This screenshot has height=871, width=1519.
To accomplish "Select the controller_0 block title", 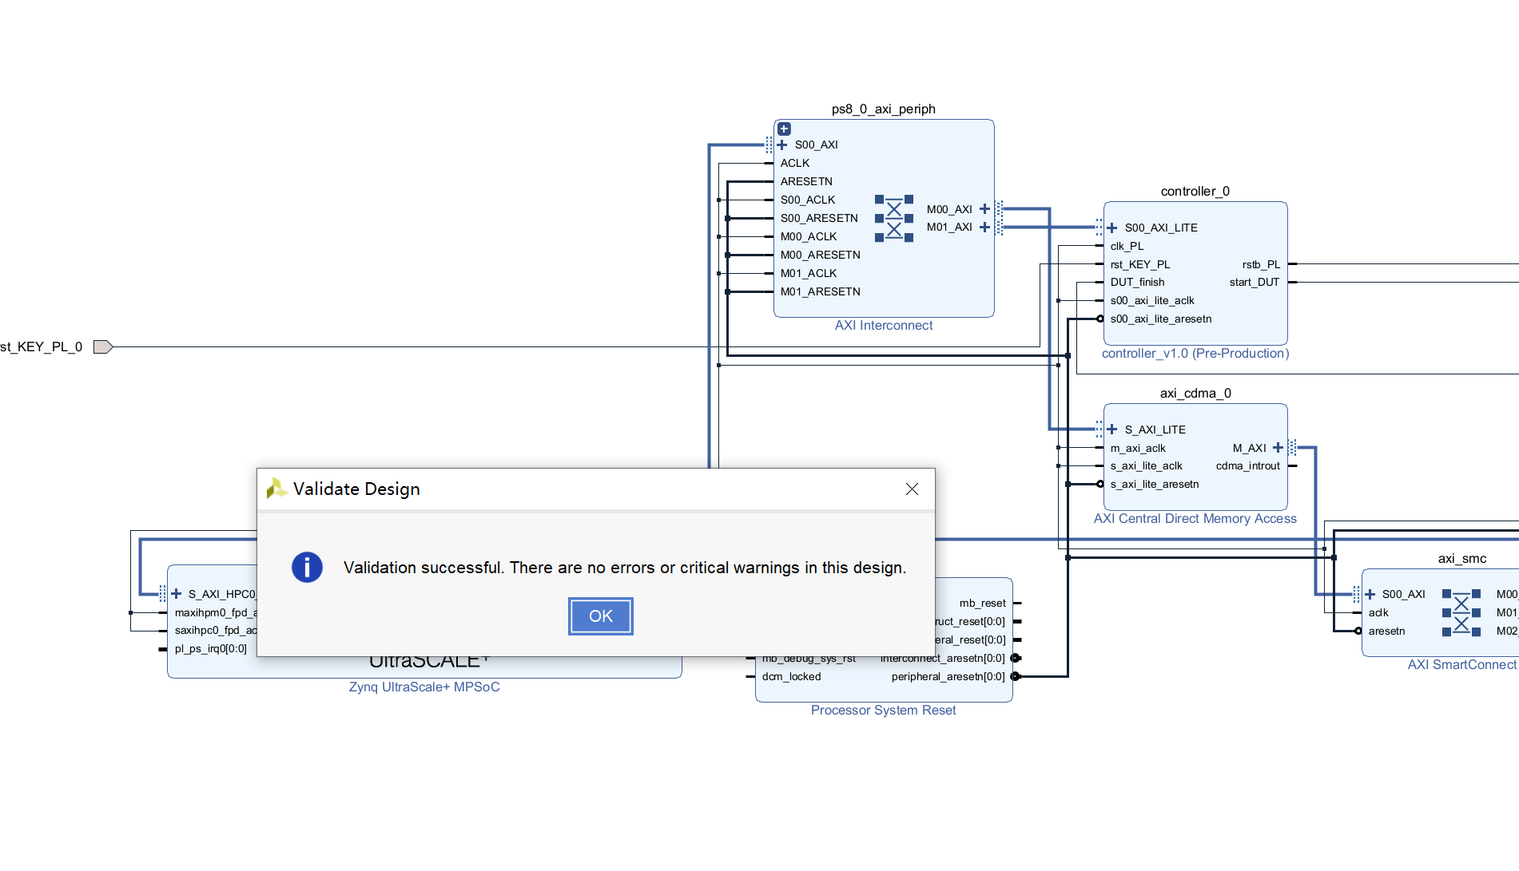I will pyautogui.click(x=1195, y=191).
